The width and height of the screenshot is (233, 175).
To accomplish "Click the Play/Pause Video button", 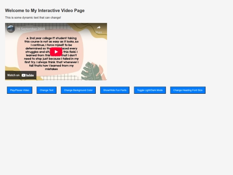I will click(x=19, y=90).
